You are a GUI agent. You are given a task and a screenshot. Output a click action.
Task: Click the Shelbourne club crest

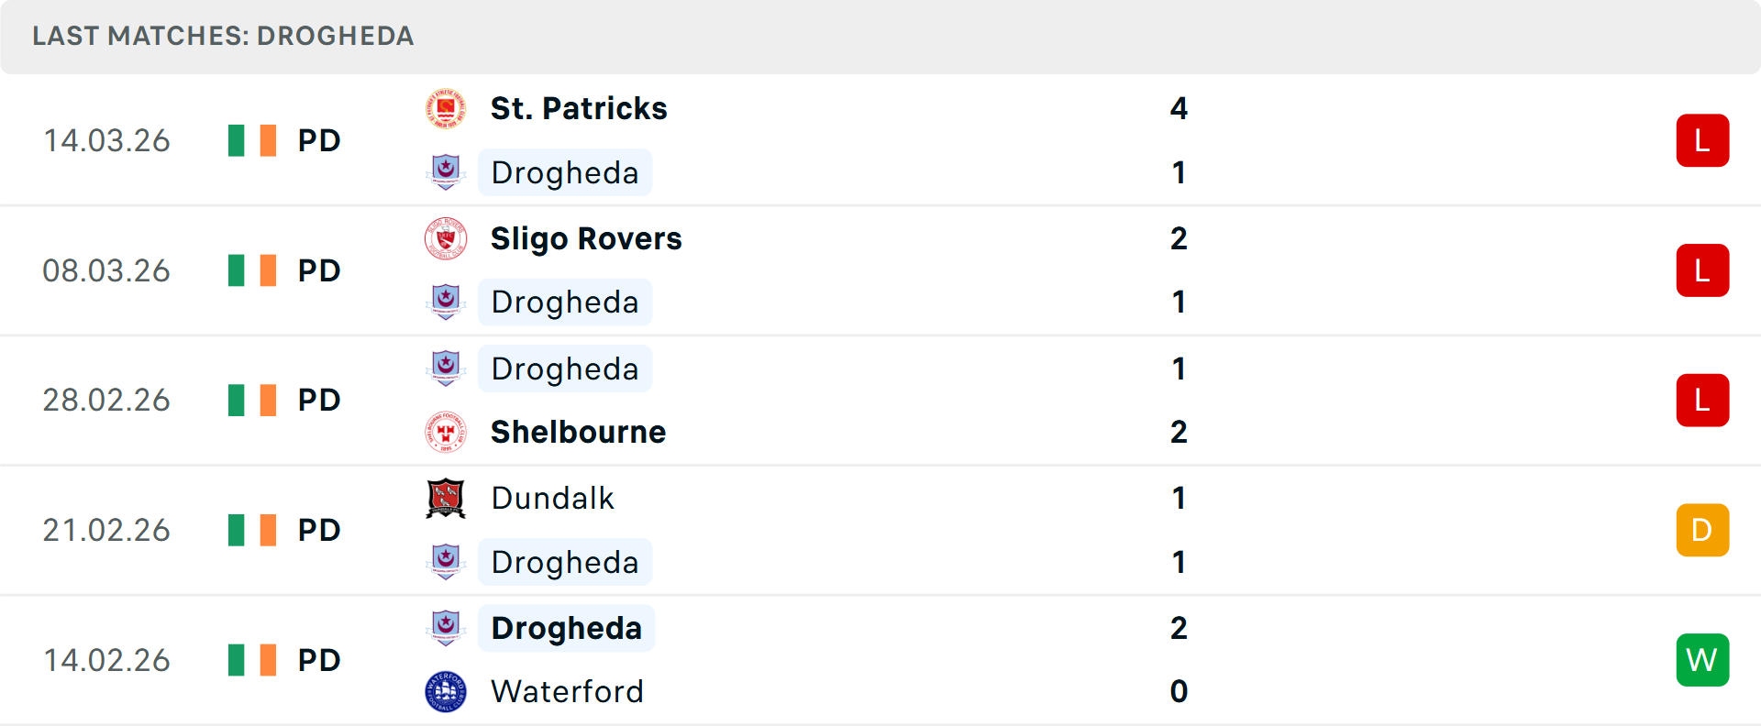point(445,432)
